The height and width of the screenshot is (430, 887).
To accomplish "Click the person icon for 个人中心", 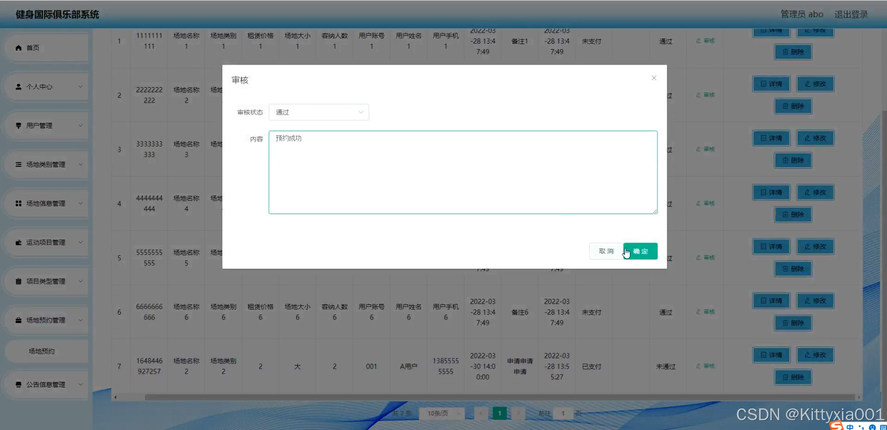I will tap(18, 87).
